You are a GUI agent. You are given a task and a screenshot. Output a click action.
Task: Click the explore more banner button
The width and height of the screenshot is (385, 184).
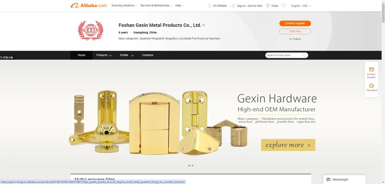pos(288,145)
